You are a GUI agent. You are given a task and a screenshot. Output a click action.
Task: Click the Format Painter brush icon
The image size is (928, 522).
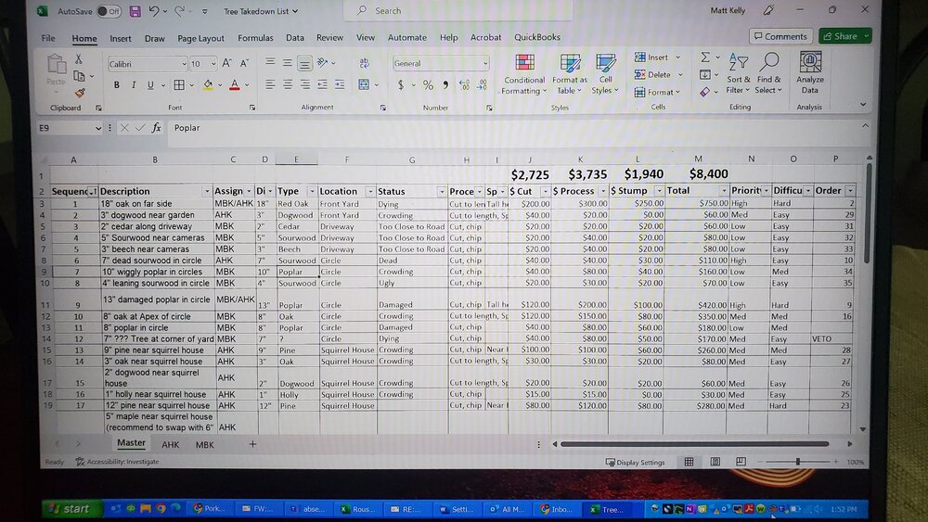[x=80, y=93]
